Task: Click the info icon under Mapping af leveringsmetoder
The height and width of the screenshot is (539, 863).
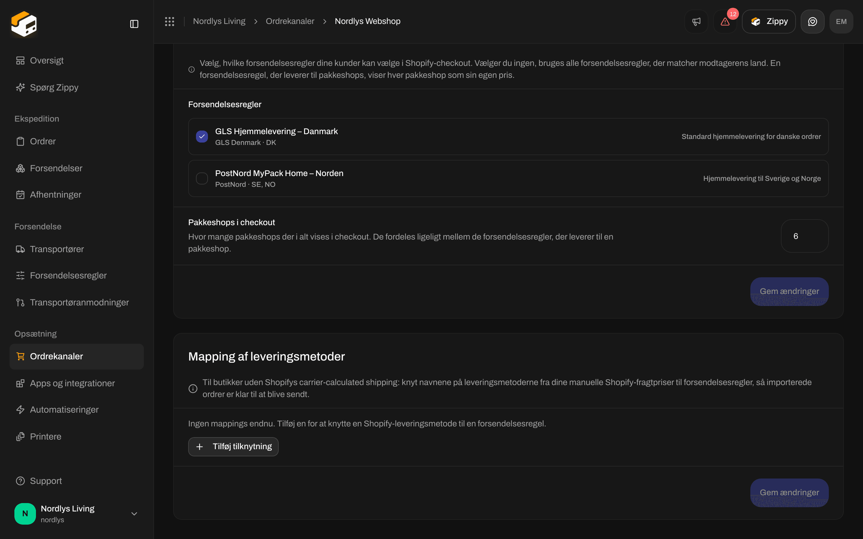Action: (193, 388)
